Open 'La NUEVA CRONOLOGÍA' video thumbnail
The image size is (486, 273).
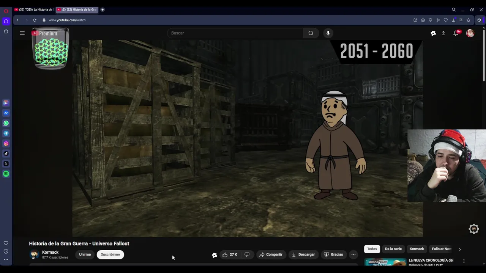pyautogui.click(x=385, y=262)
